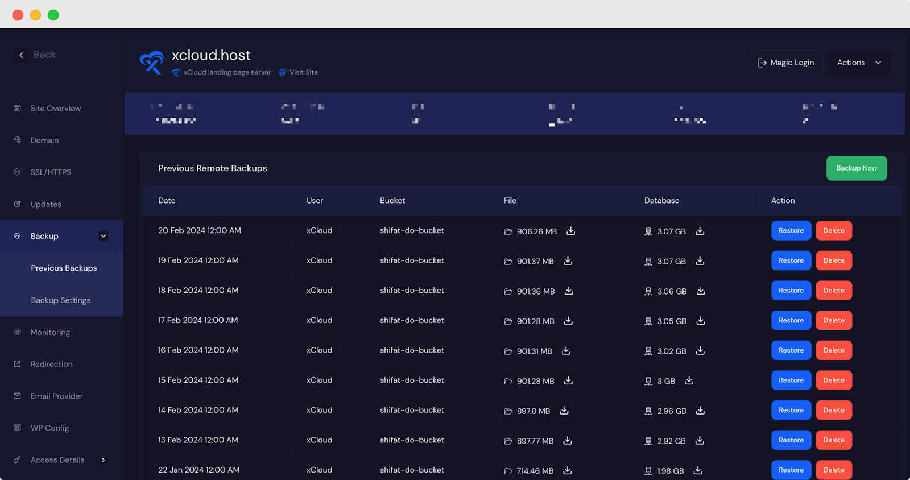The width and height of the screenshot is (910, 480).
Task: Download the 901.36 MB file backup
Action: tap(568, 291)
